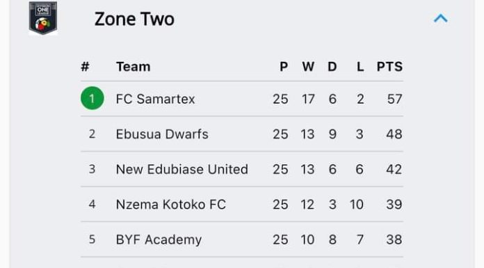Click Ebusua Dwarfs' 48 points value
The image size is (484, 268).
coord(394,134)
